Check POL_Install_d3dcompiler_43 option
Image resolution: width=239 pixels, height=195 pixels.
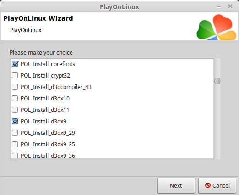coord(15,87)
